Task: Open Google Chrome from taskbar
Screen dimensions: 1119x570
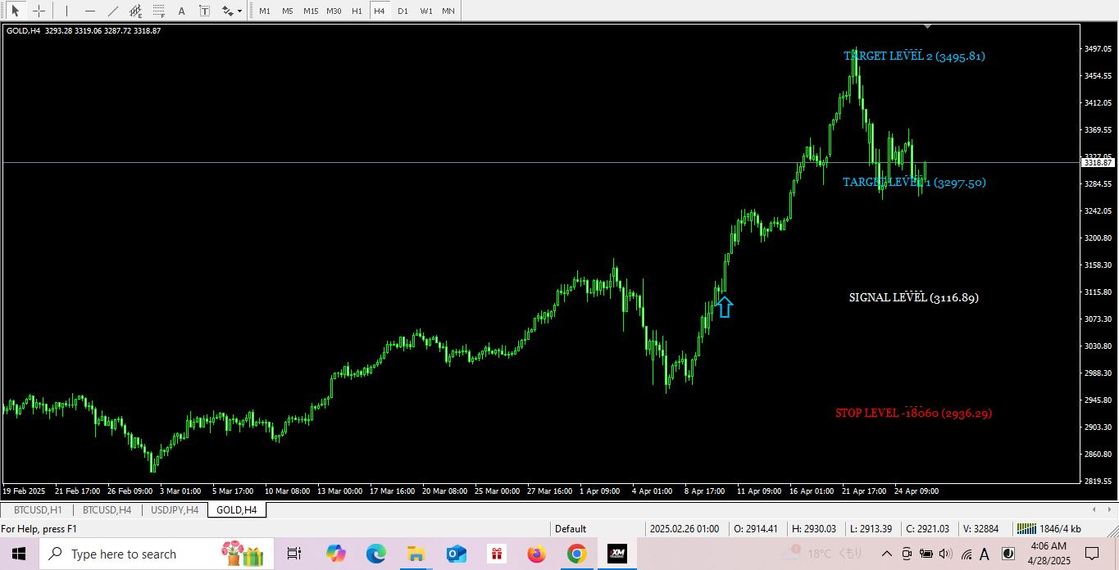Action: point(576,554)
